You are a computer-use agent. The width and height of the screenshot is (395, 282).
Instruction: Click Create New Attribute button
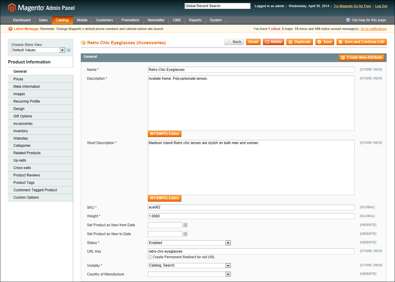(x=361, y=58)
